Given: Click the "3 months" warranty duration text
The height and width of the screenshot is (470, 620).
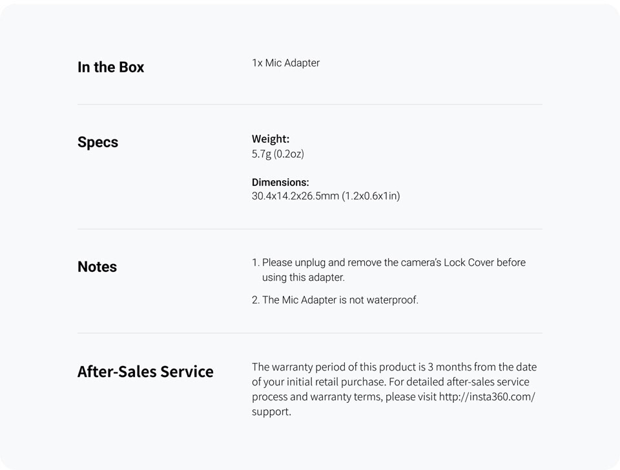Looking at the screenshot, I should (457, 367).
